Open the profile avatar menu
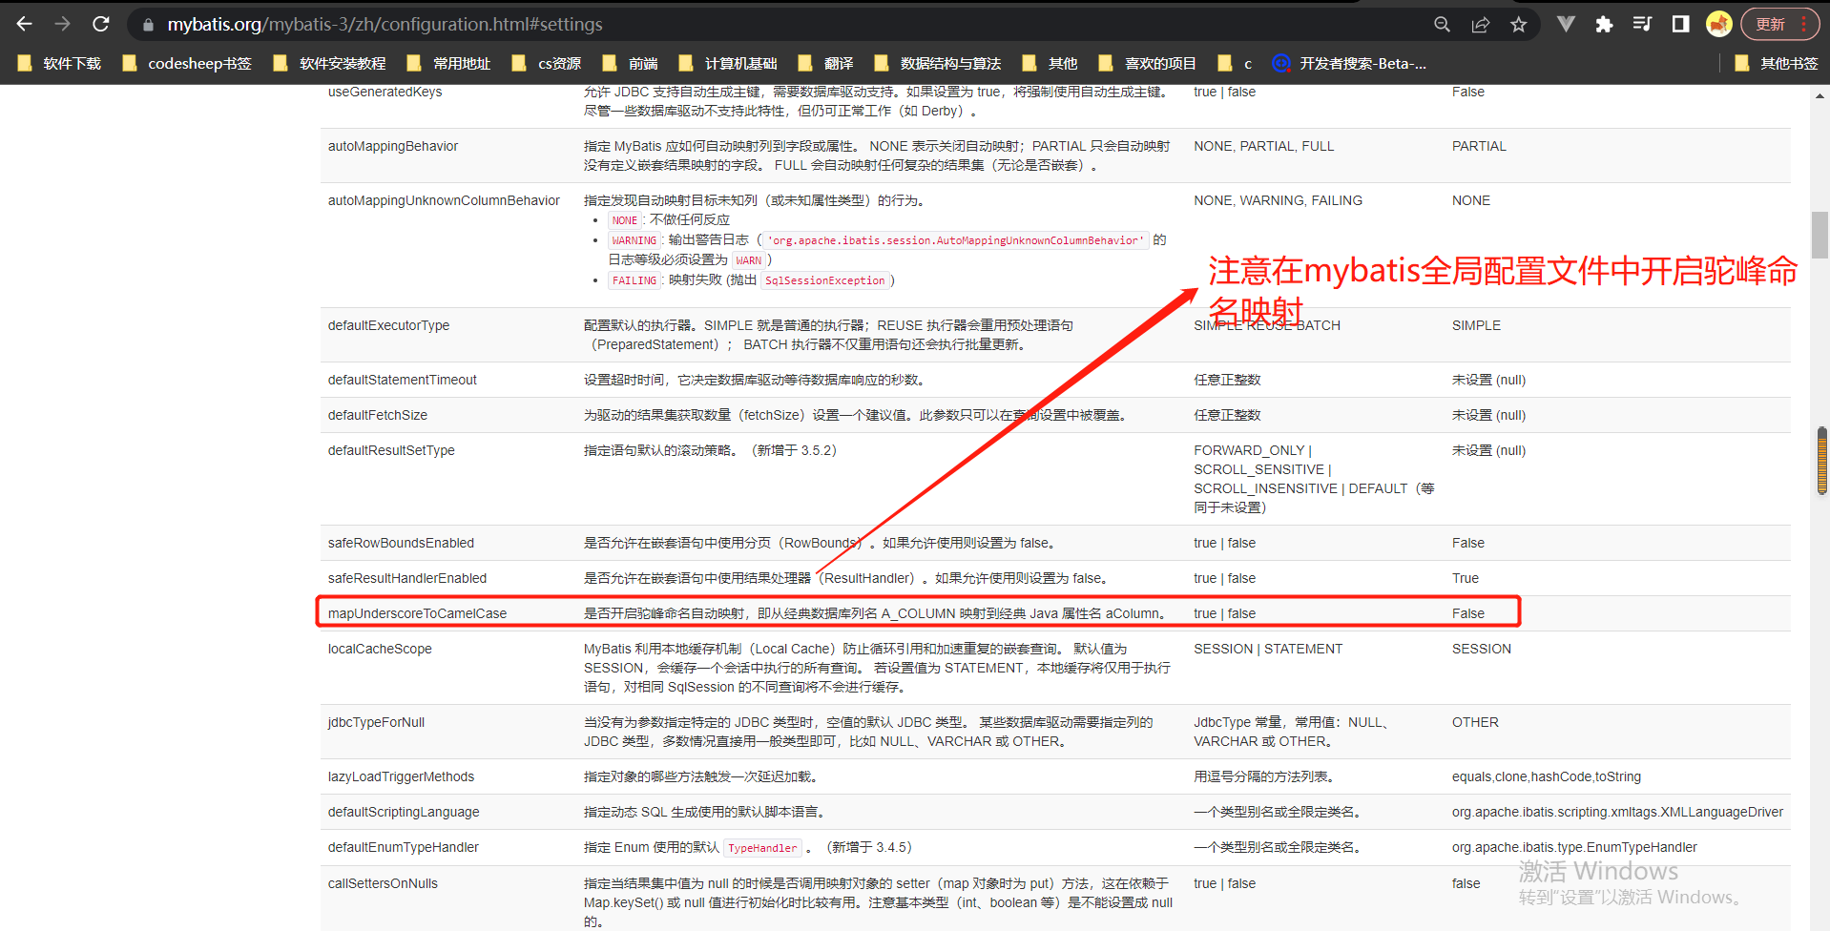Screen dimensions: 1830x931 (x=1718, y=24)
